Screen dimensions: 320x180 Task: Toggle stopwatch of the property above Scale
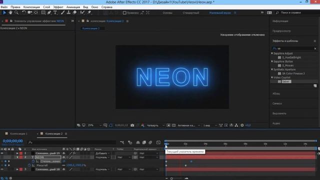tap(33, 161)
